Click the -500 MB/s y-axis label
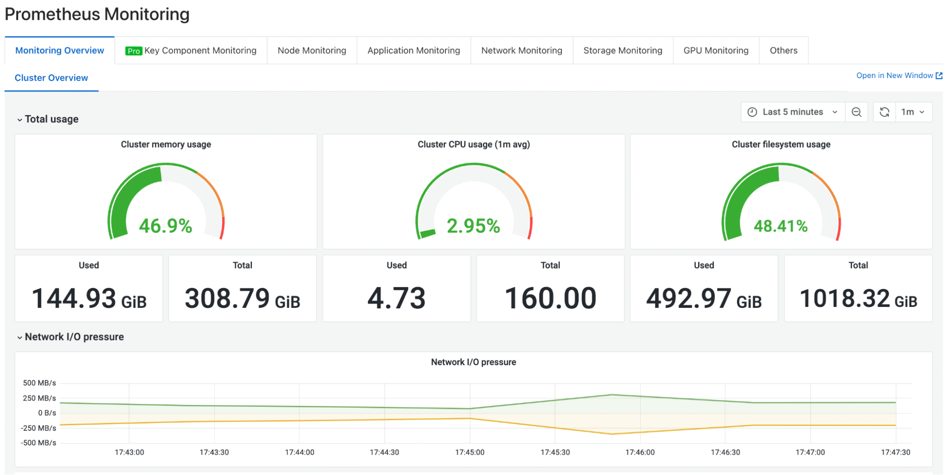This screenshot has height=475, width=948. [x=38, y=443]
